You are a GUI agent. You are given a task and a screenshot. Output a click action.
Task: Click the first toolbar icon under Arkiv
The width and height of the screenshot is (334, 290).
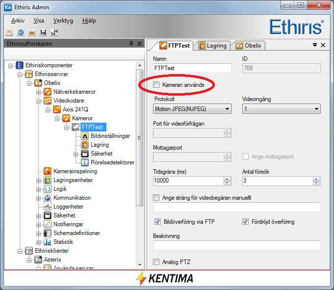click(x=9, y=32)
